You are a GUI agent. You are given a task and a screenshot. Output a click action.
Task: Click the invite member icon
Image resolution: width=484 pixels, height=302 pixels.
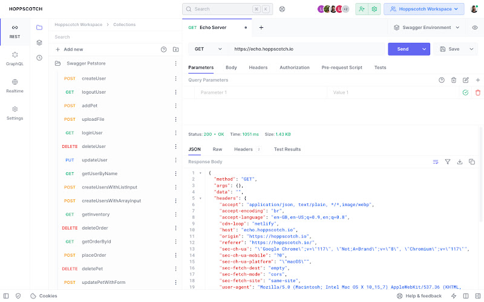click(361, 9)
